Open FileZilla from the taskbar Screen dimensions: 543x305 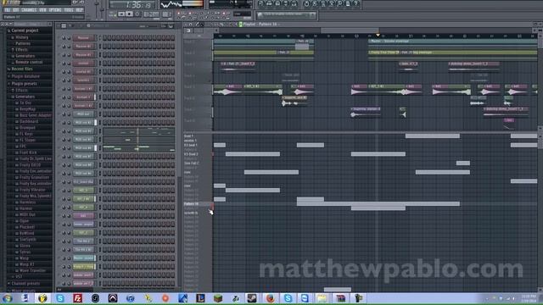[77, 298]
